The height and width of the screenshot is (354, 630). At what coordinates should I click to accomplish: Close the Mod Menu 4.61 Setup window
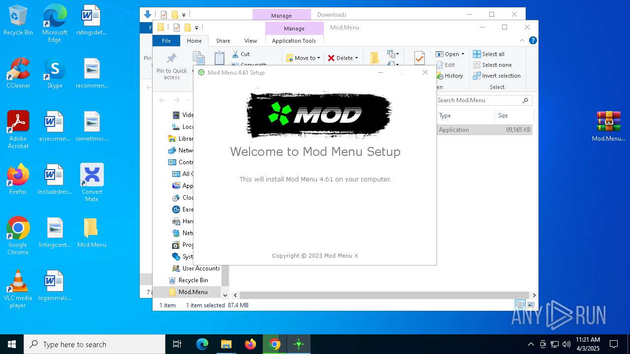pos(425,72)
